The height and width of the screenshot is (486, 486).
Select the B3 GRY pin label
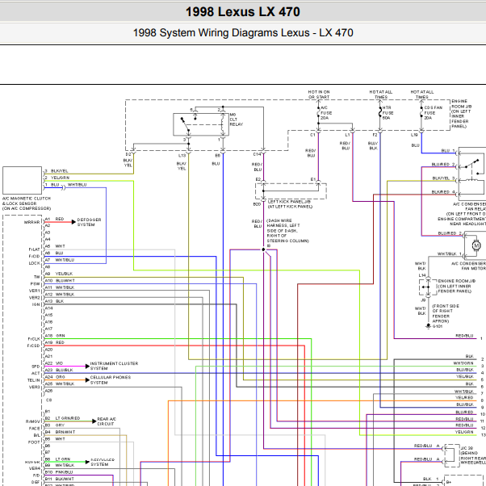55,425
